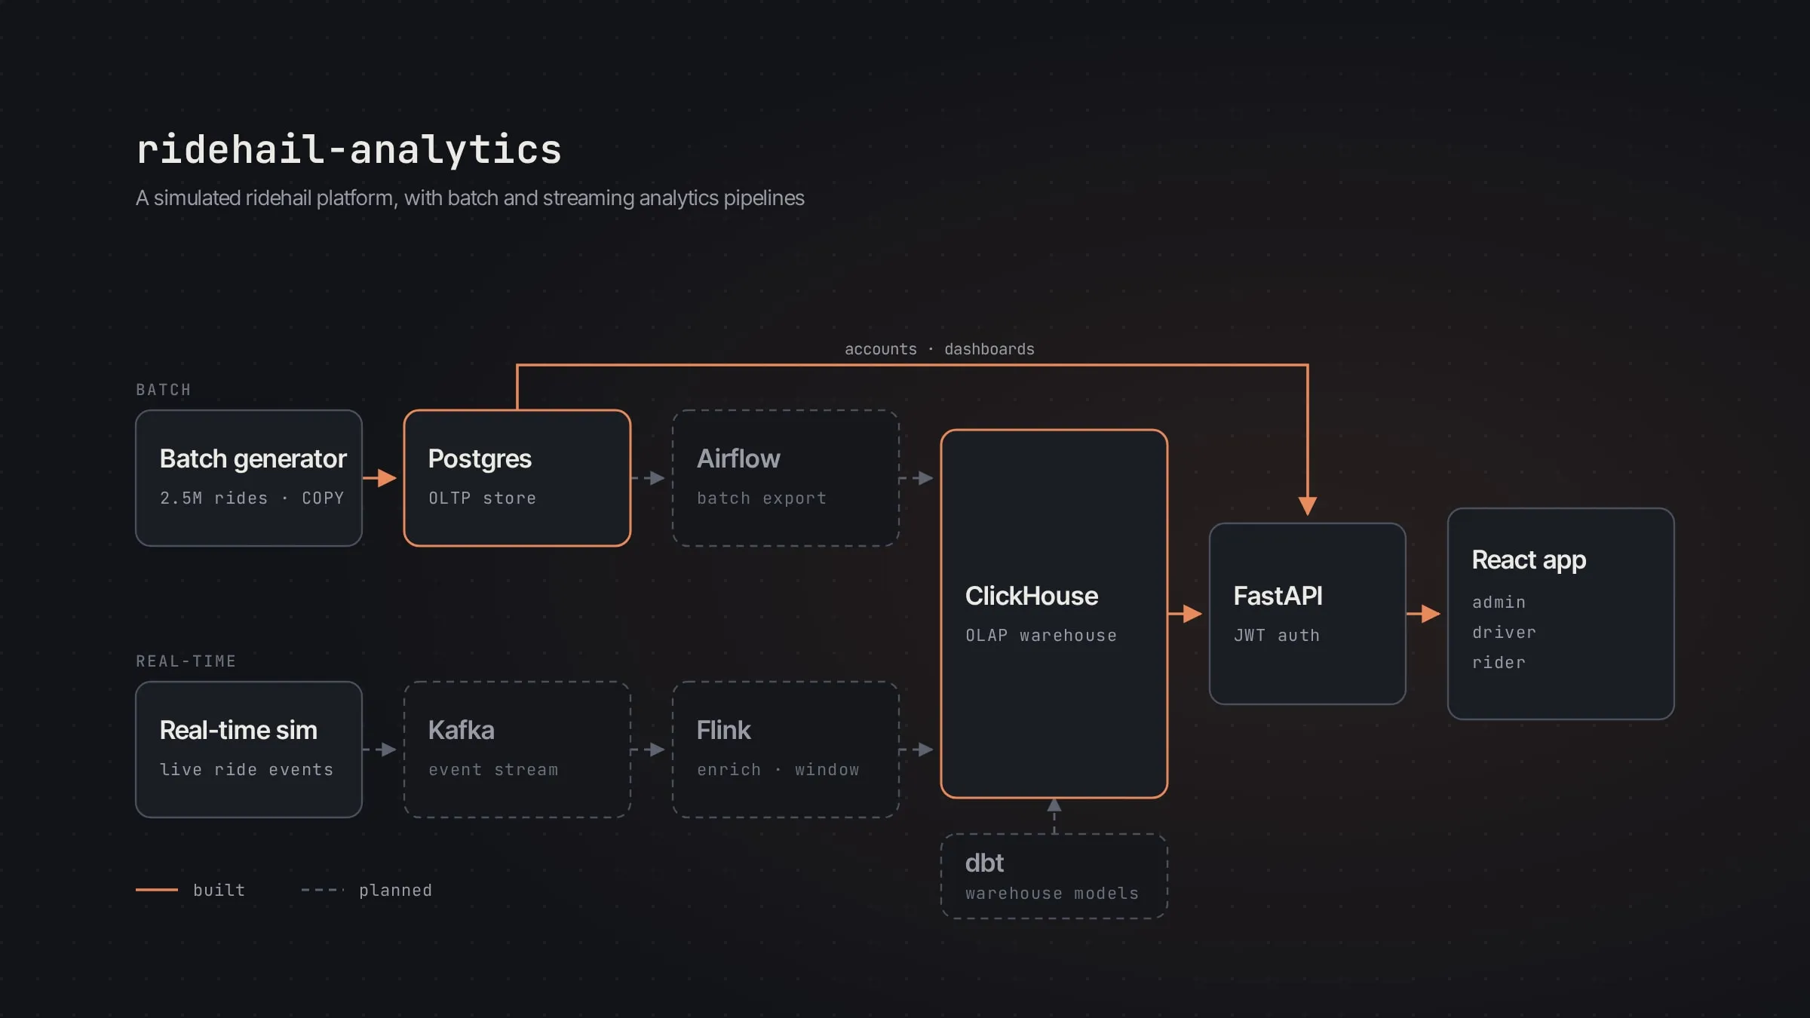Click the REAL-TIME section label
This screenshot has width=1810, height=1018.
(186, 661)
